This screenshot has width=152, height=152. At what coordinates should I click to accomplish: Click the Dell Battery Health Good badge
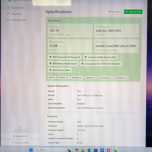click(x=63, y=64)
